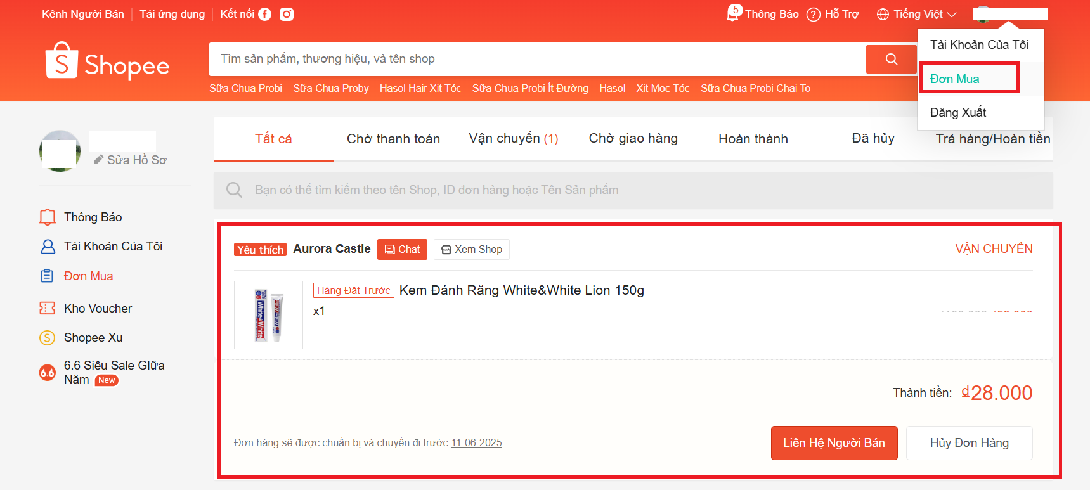Open the Tải ứng dụng link
The height and width of the screenshot is (490, 1090).
(172, 14)
